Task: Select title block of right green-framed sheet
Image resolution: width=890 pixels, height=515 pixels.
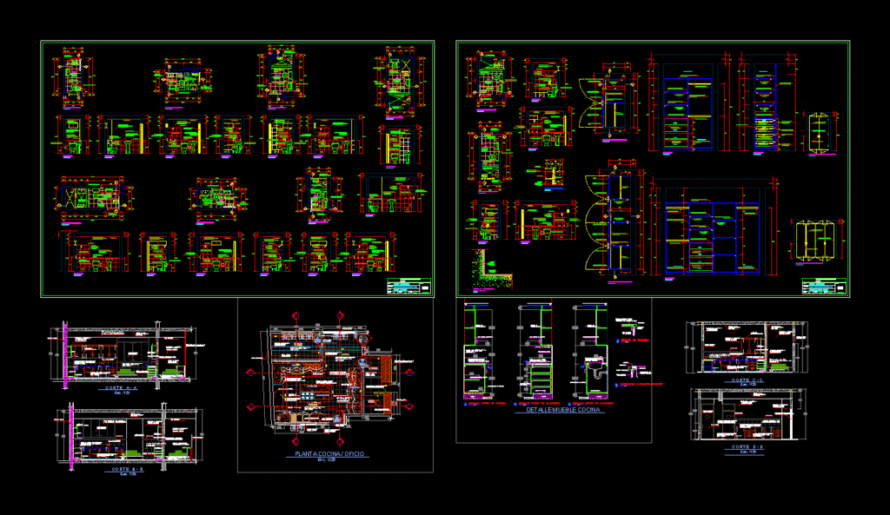Action: point(824,287)
